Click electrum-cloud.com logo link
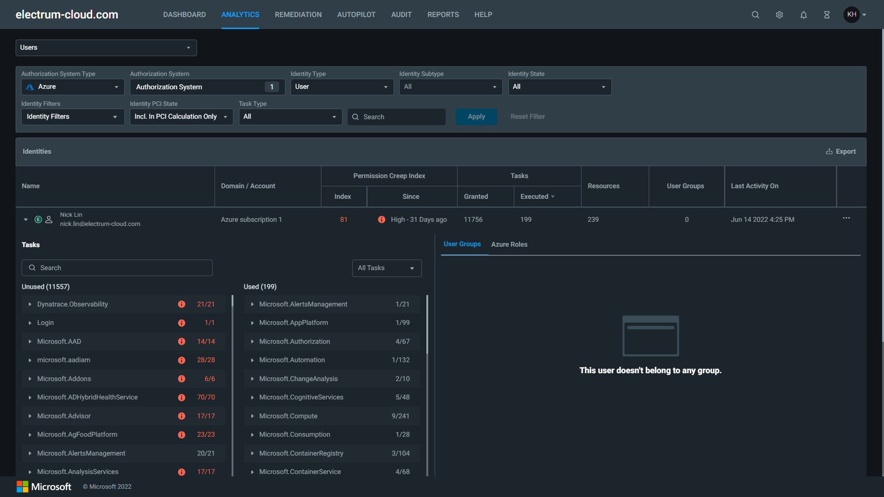This screenshot has height=497, width=884. point(67,15)
